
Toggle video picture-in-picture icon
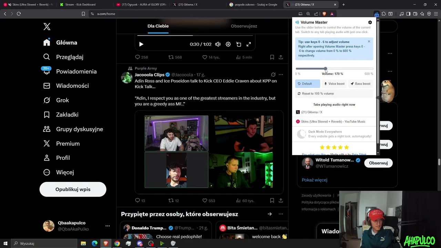click(x=238, y=44)
